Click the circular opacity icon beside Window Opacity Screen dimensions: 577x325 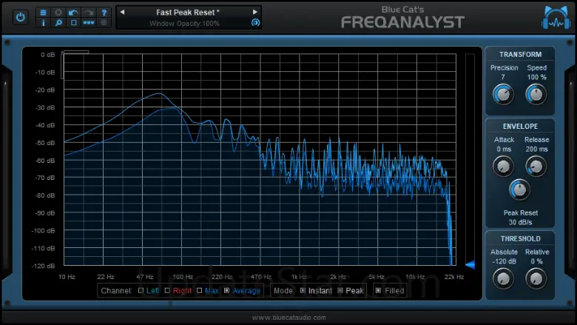[x=255, y=23]
